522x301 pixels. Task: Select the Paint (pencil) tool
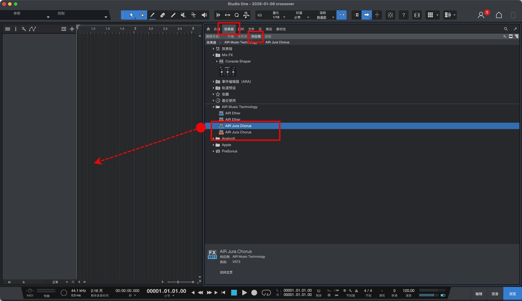pyautogui.click(x=173, y=15)
